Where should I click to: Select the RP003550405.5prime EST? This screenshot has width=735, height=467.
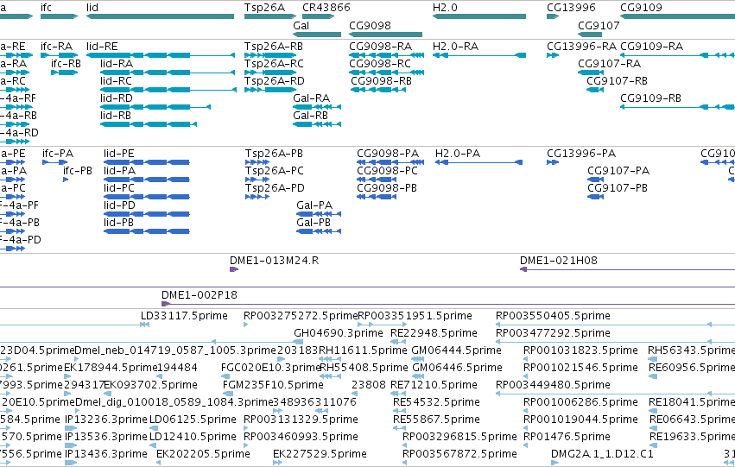tap(616, 325)
